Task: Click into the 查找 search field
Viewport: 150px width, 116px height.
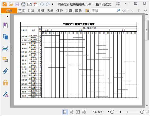Action: [x=103, y=11]
